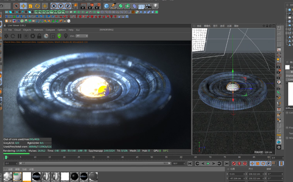Open the Cloud menu in Live Viewer

(x=17, y=30)
